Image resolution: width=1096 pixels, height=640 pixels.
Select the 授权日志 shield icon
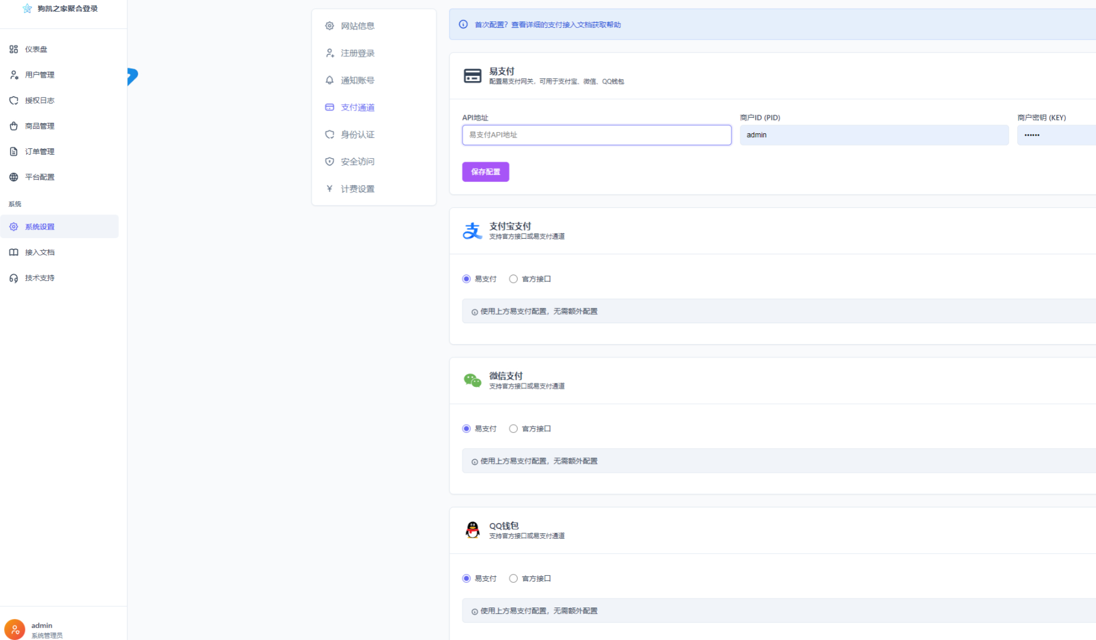pyautogui.click(x=14, y=100)
